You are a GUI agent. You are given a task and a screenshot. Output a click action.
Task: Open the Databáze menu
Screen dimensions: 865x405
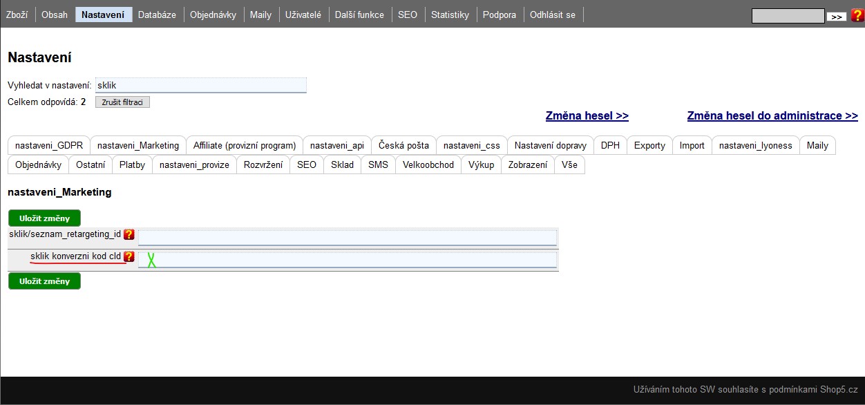[x=157, y=15]
